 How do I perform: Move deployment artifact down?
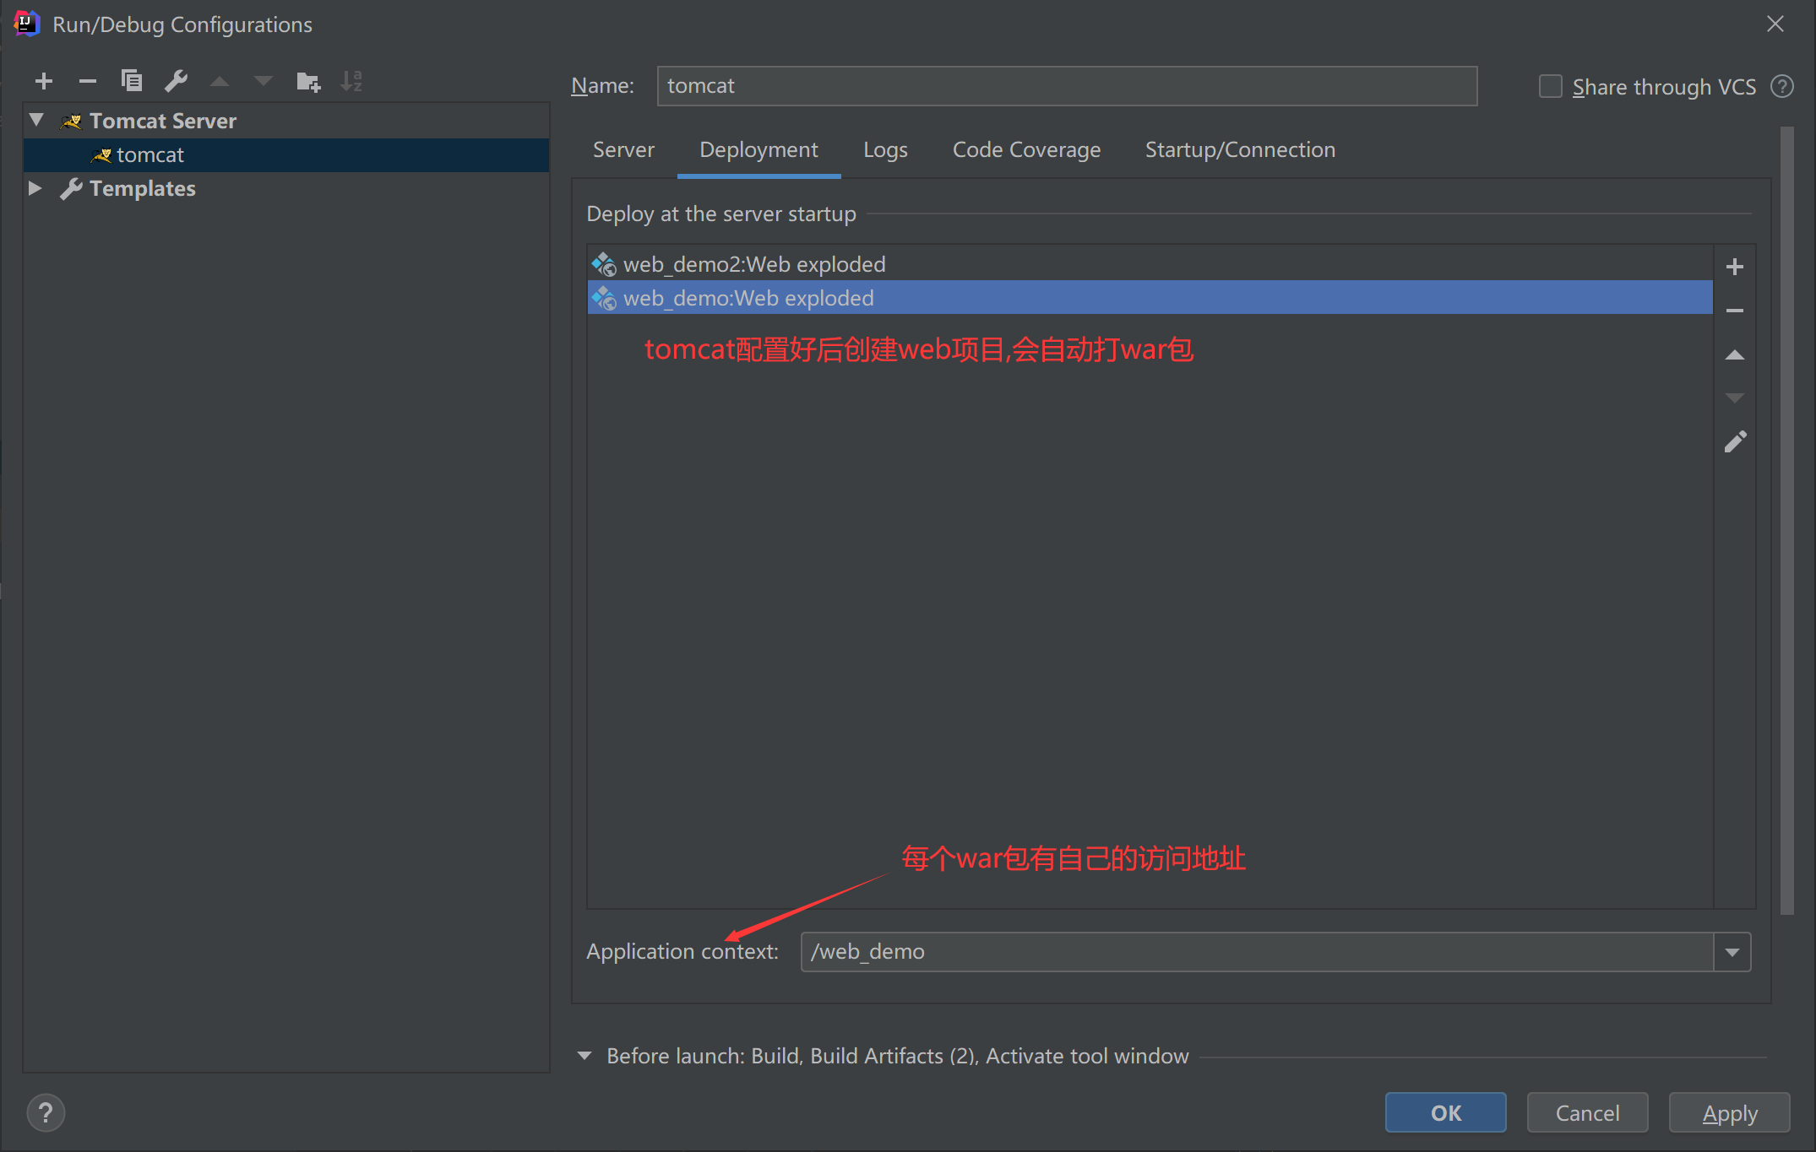click(1735, 398)
